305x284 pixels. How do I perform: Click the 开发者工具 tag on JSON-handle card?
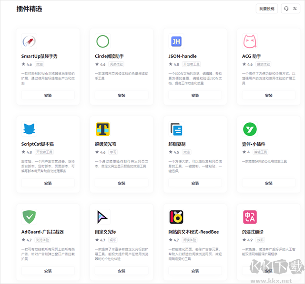pyautogui.click(x=192, y=64)
